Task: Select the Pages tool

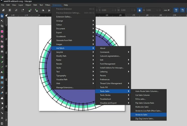Action: (x=2, y=123)
